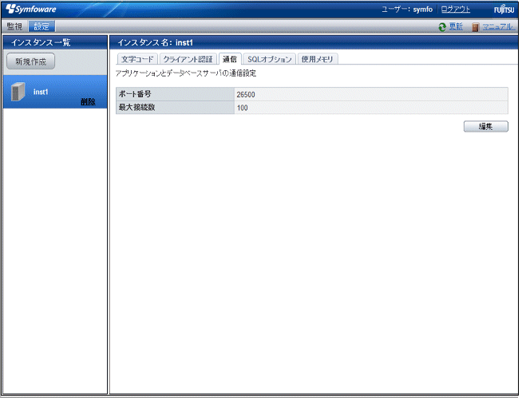Click the user name symfo text
Image resolution: width=522 pixels, height=398 pixels.
(x=423, y=10)
